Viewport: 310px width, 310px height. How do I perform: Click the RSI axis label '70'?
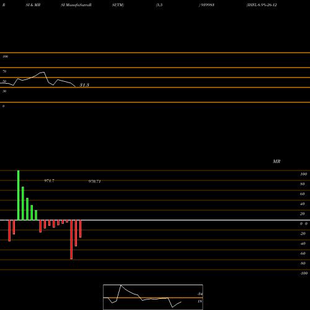[4, 71]
